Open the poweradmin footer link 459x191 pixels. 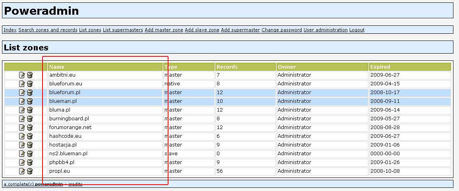coord(49,184)
